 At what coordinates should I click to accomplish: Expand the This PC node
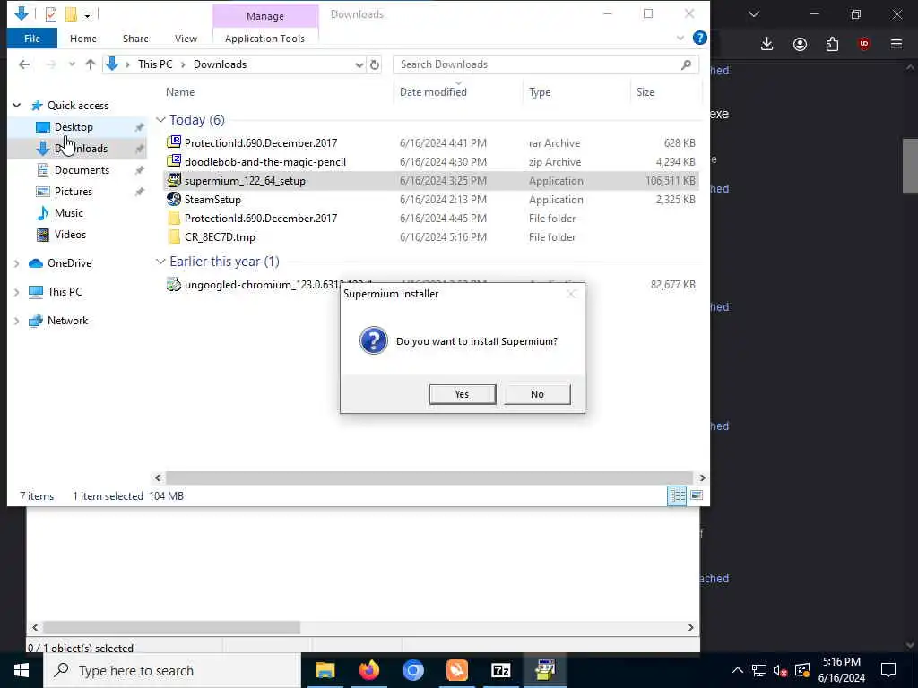[17, 292]
